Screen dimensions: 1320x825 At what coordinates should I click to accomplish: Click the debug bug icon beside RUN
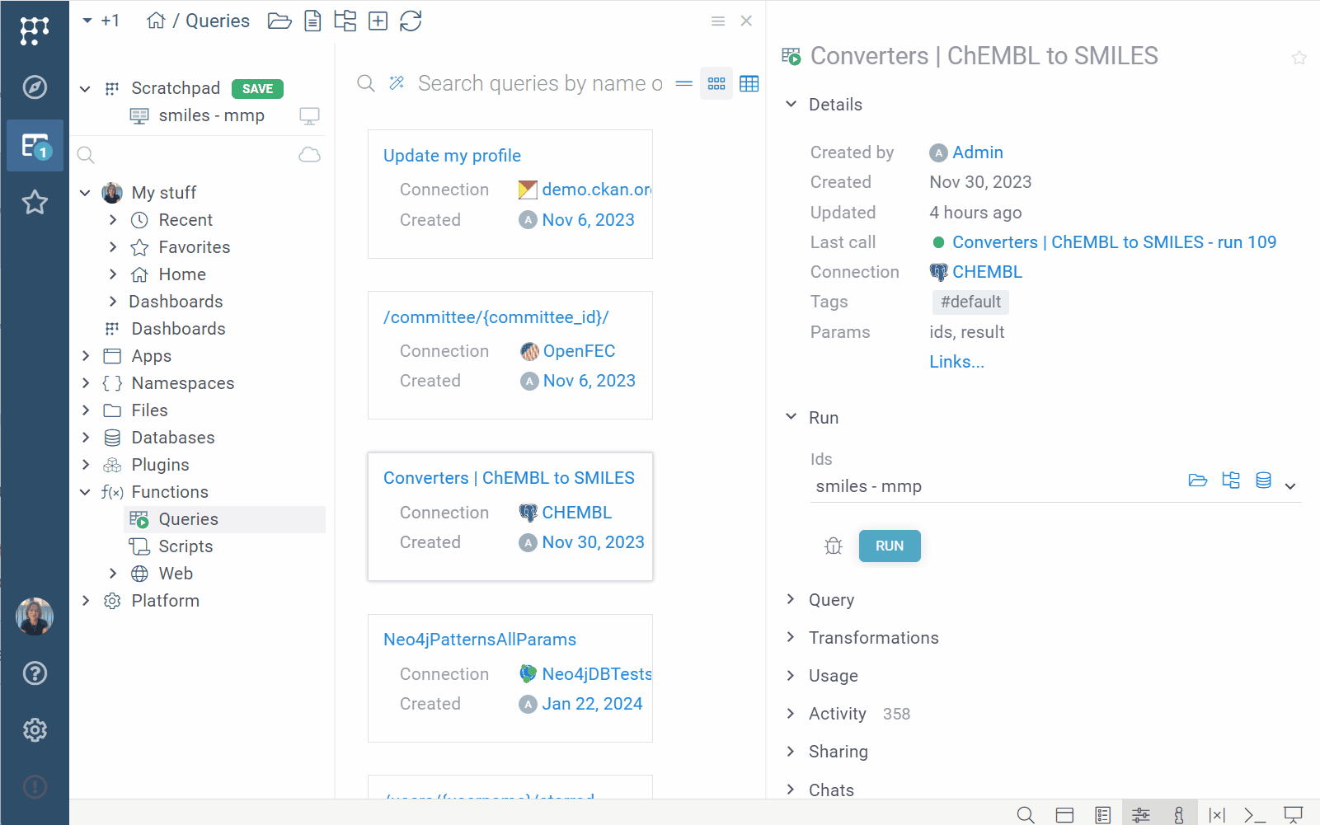coord(833,546)
